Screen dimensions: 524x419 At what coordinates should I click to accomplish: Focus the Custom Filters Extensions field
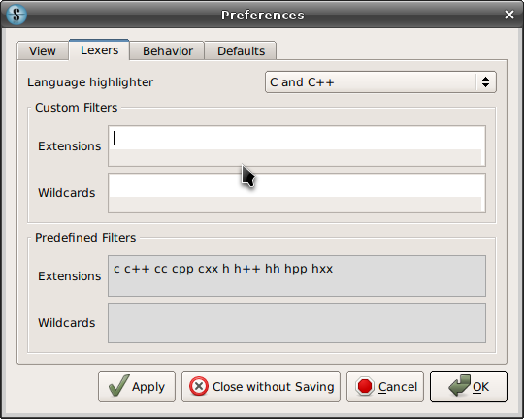click(297, 146)
